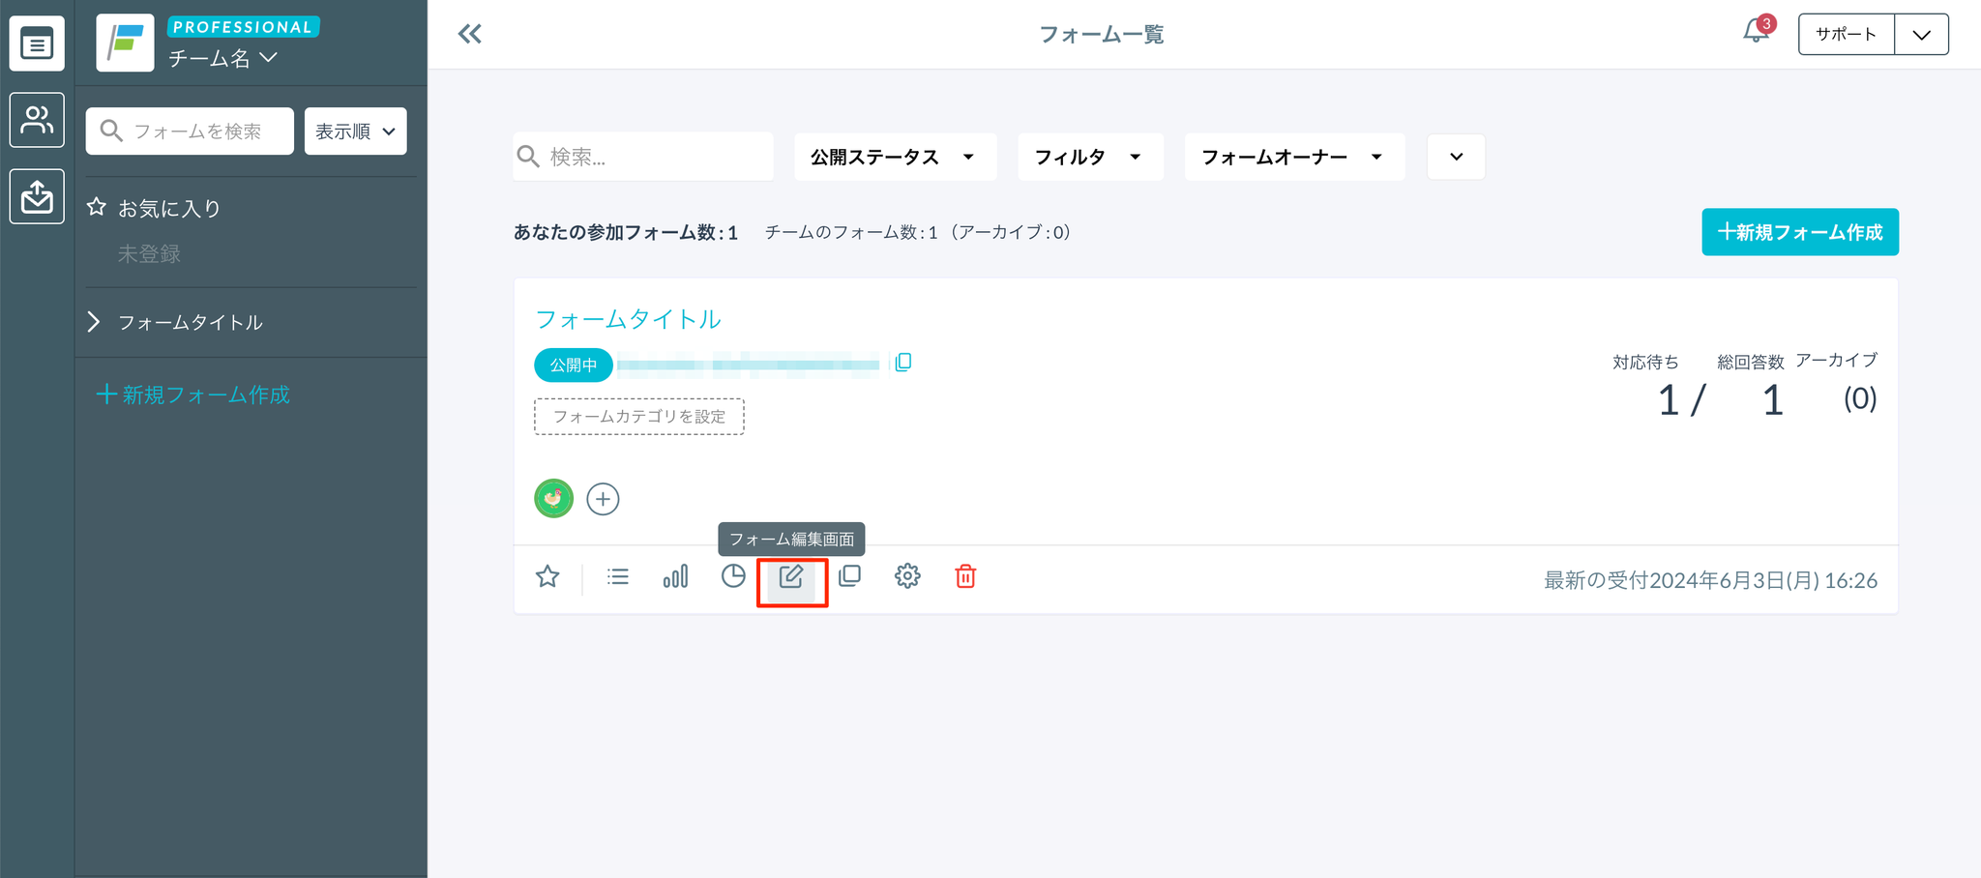Star the form as favorite

(x=547, y=577)
